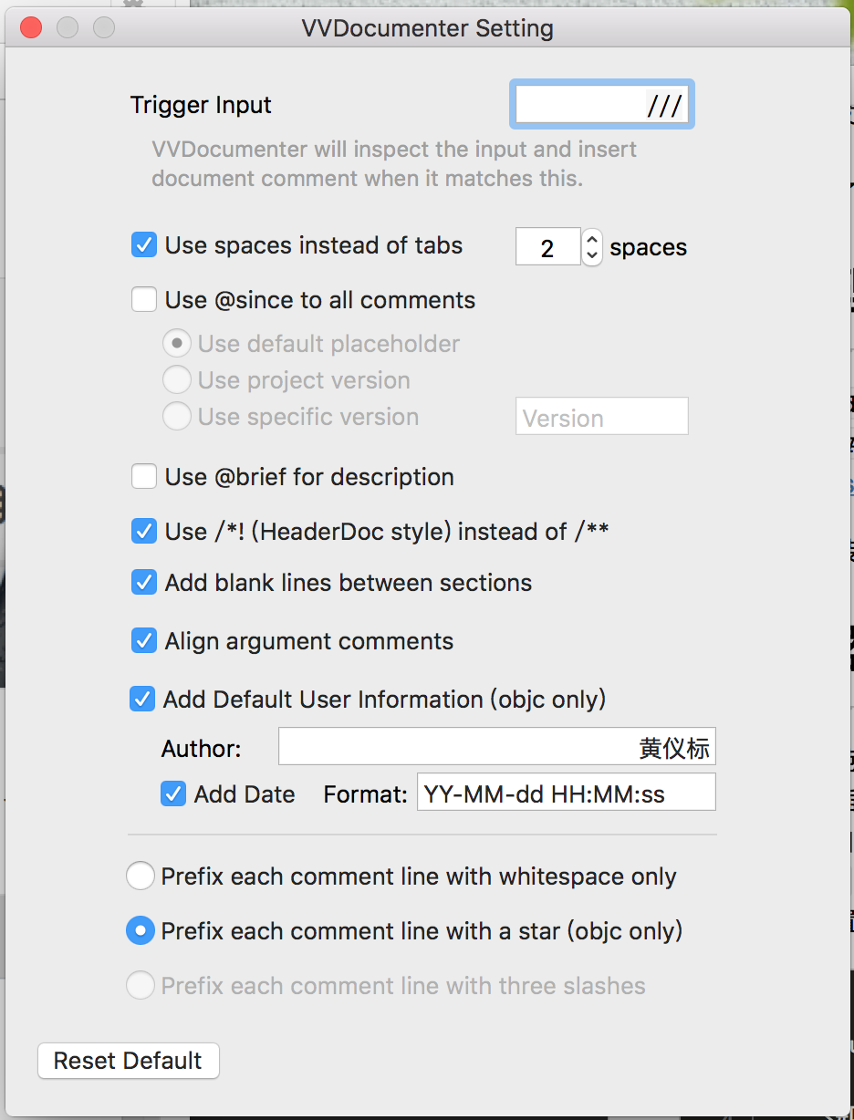
Task: Select prefix with a star option
Action: click(x=140, y=931)
